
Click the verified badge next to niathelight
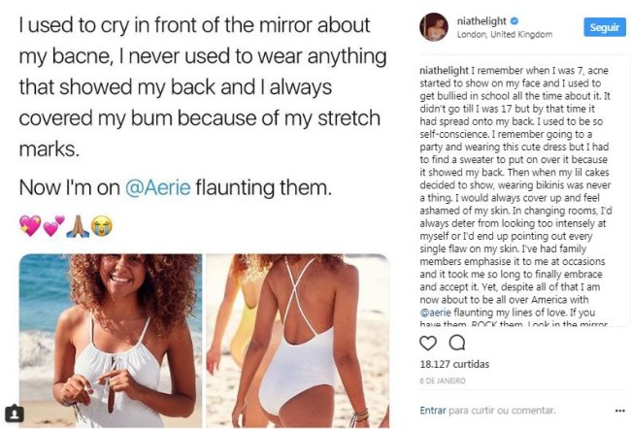pyautogui.click(x=515, y=21)
